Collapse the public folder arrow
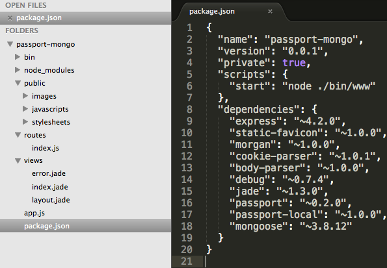 (x=18, y=83)
